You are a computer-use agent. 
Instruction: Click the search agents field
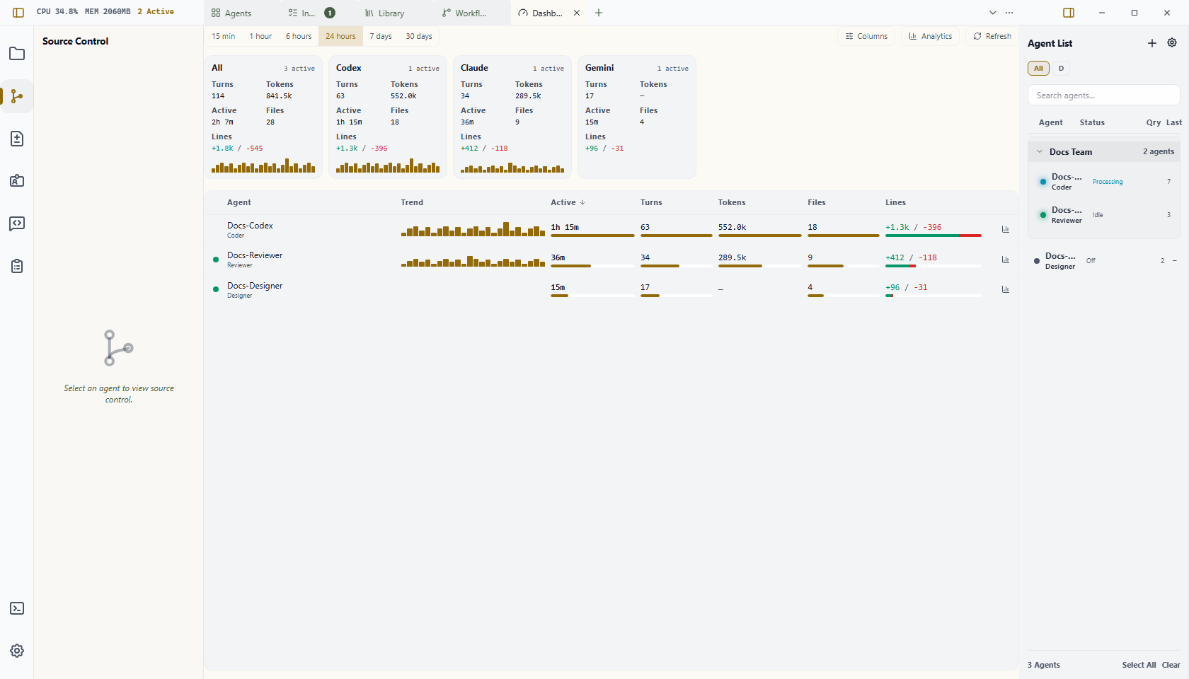click(x=1103, y=95)
